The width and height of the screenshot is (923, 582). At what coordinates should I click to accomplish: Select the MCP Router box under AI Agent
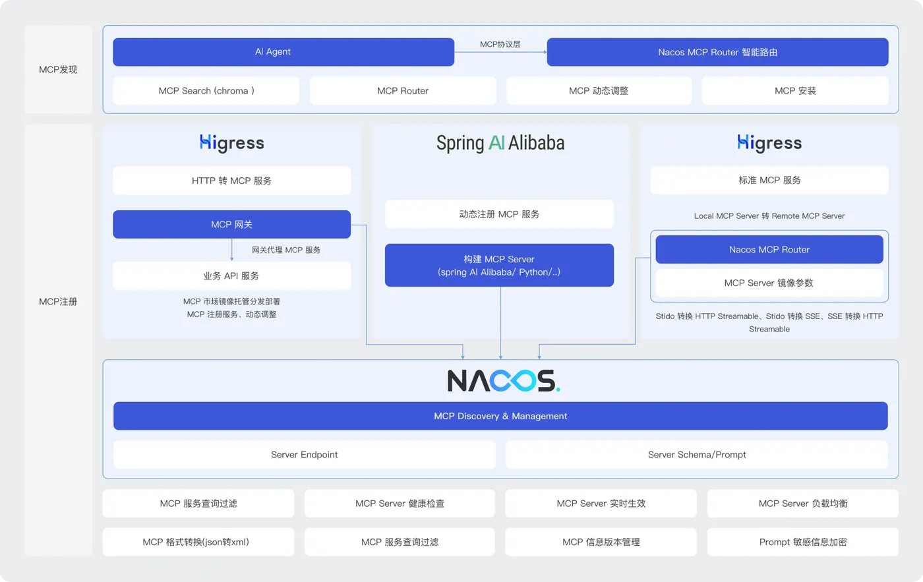pos(403,91)
